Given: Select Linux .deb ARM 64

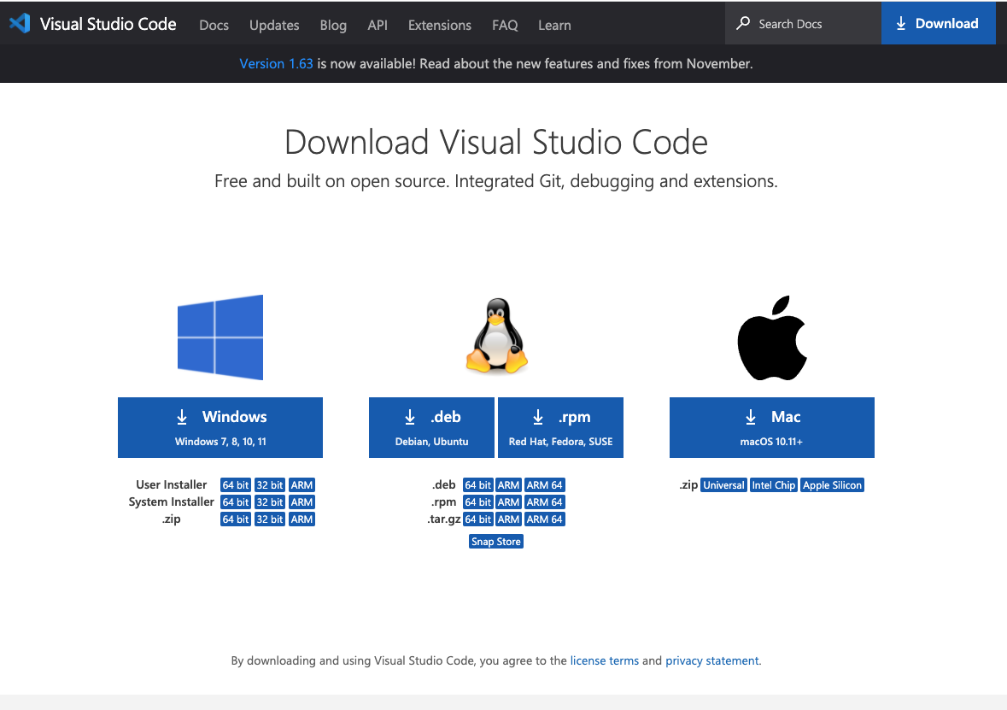Looking at the screenshot, I should point(545,485).
